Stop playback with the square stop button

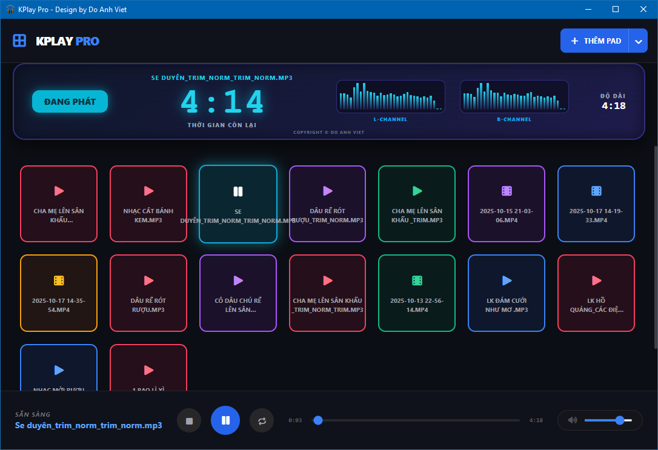(189, 421)
